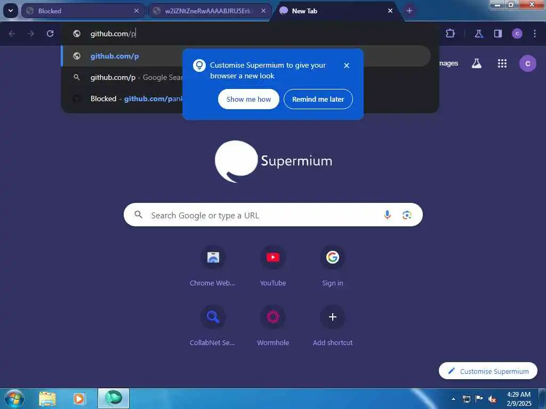546x409 pixels.
Task: Show hidden system tray icons
Action: click(x=453, y=399)
